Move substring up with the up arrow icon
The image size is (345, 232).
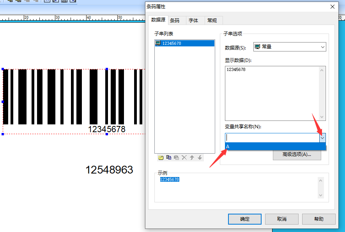point(192,158)
